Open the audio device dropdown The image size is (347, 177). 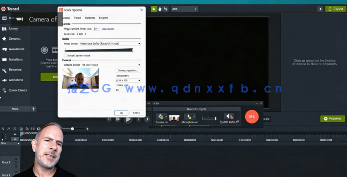[139, 44]
